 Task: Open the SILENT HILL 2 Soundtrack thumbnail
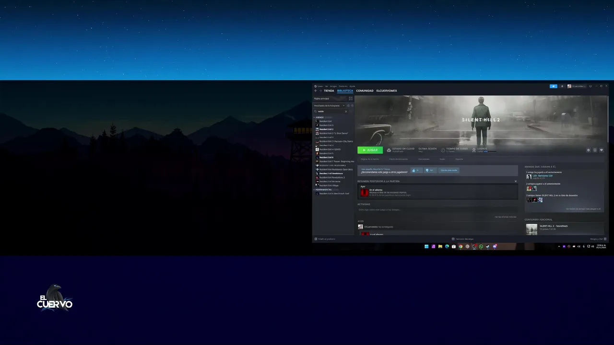pyautogui.click(x=531, y=229)
